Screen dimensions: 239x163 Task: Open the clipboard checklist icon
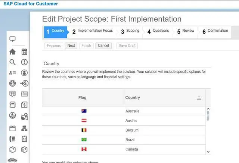[x=24, y=139]
